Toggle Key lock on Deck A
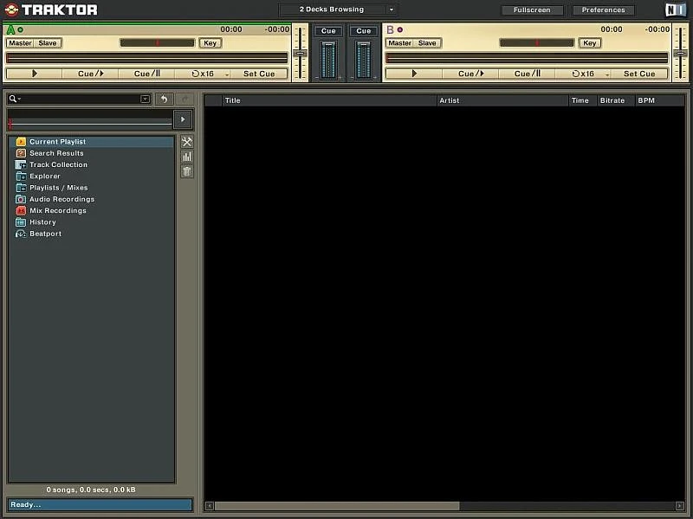The image size is (693, 519). tap(209, 43)
